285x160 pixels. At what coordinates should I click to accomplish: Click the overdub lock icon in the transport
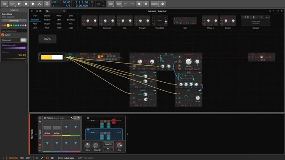point(47,4)
